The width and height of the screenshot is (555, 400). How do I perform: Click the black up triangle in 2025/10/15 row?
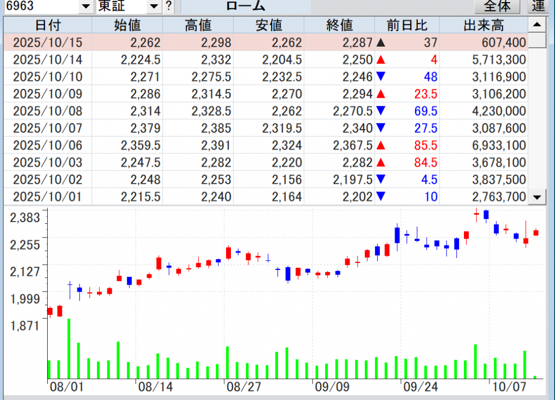380,43
